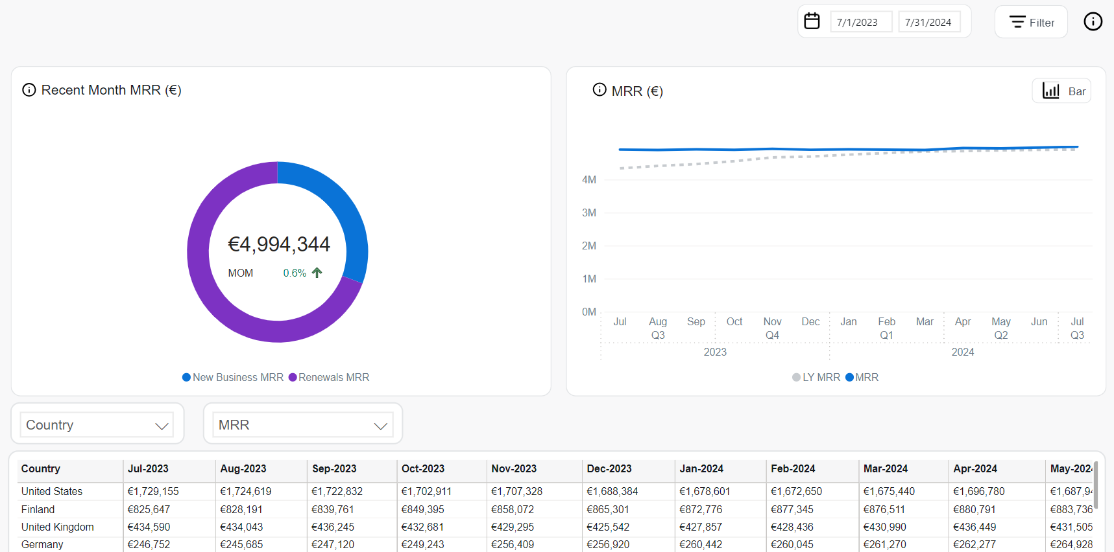1114x552 pixels.
Task: Select the United States row label
Action: click(x=52, y=491)
